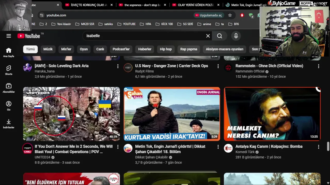Open the satılıks bookmark folder

click(x=106, y=24)
